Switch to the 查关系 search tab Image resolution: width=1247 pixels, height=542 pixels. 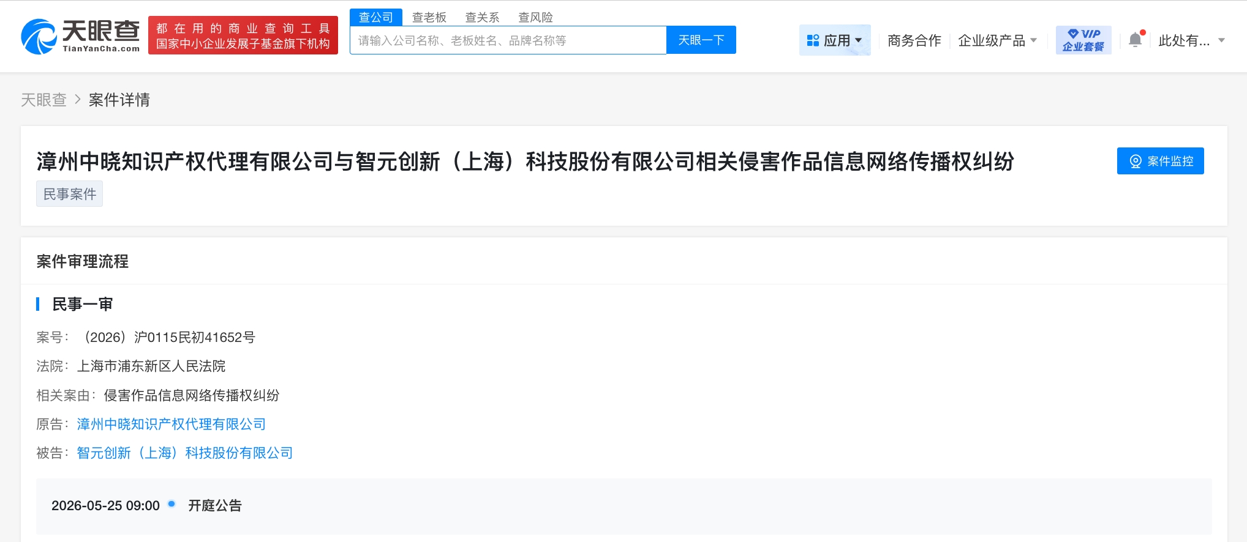(482, 17)
